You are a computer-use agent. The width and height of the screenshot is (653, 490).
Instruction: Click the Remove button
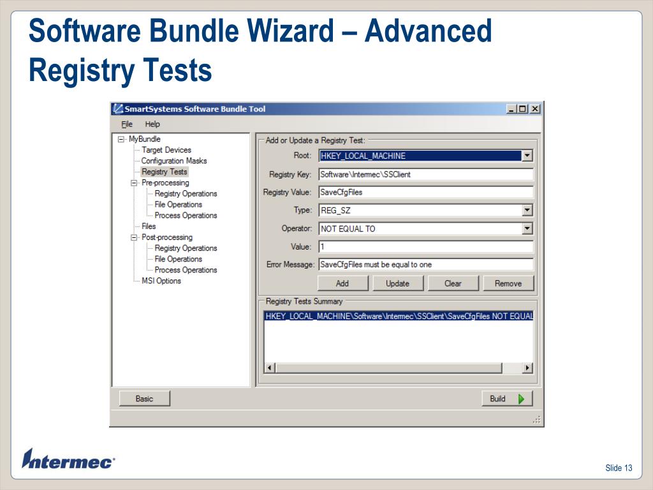(508, 283)
